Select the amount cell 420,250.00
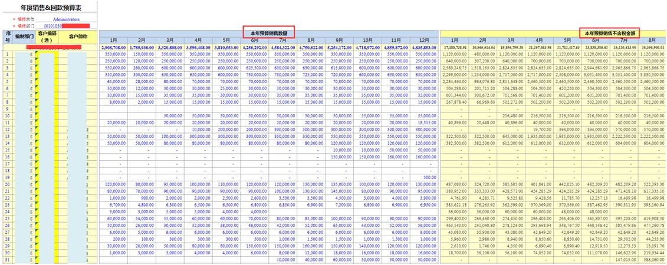The height and width of the screenshot is (265, 667). tap(568, 88)
